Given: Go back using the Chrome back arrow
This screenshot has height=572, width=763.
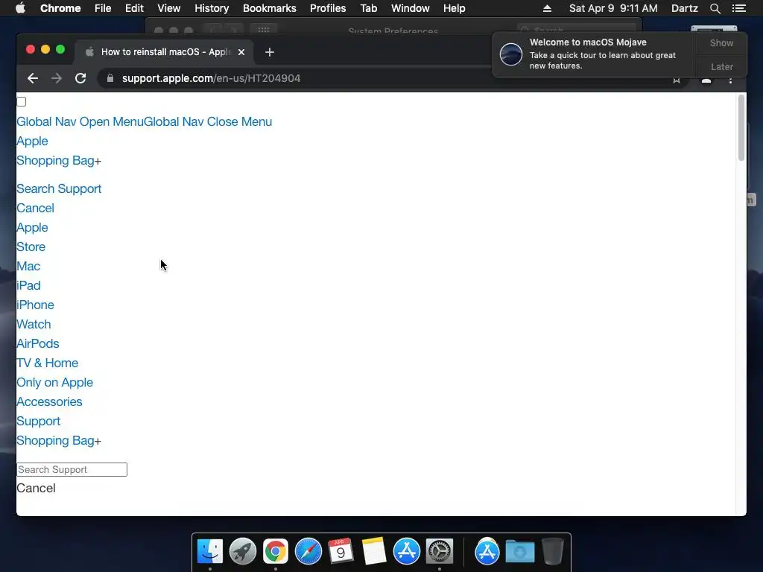Looking at the screenshot, I should pos(33,78).
